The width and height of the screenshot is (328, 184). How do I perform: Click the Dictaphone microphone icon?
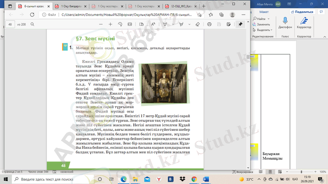coord(285,21)
